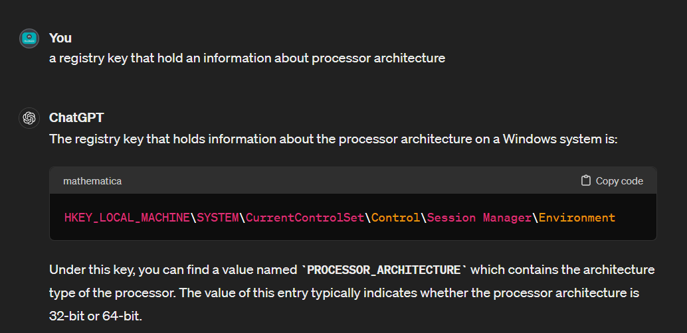Click the clipboard icon in code header
Screen dimensions: 687x333
pos(585,180)
